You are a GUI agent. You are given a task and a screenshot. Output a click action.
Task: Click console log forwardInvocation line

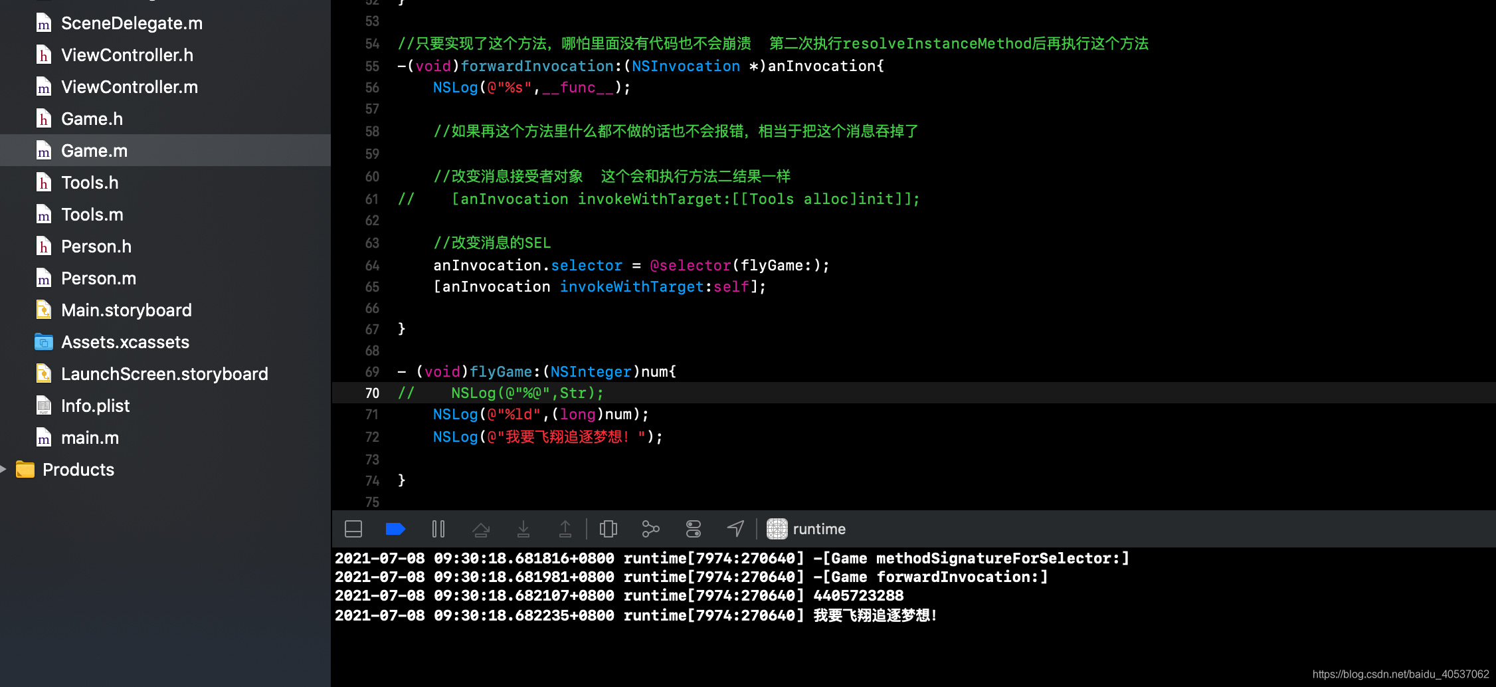(692, 577)
